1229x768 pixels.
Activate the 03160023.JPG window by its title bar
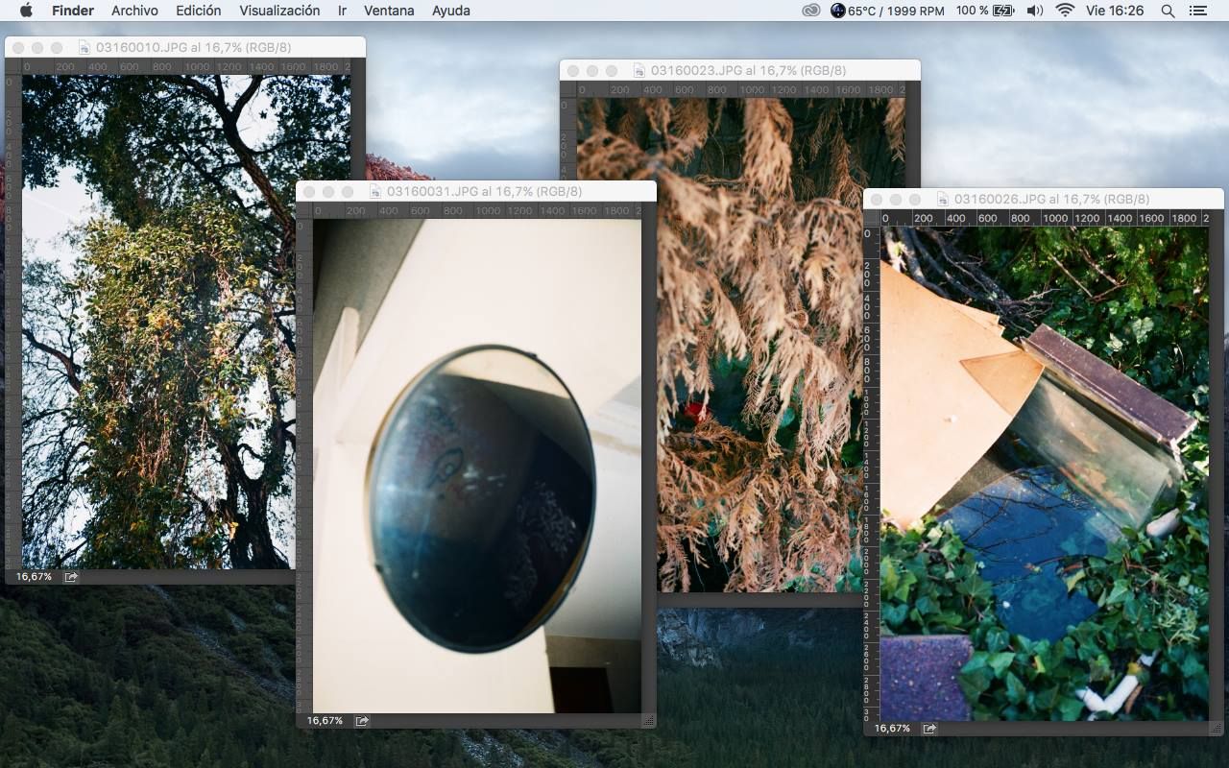739,70
